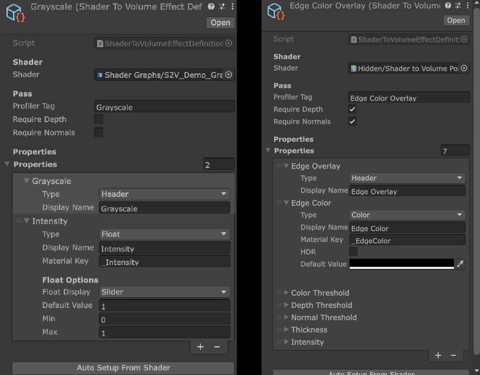Screen dimensions: 480x375
Task: Click Open button in Edge Color Overlay inspector
Action: pyautogui.click(x=456, y=21)
